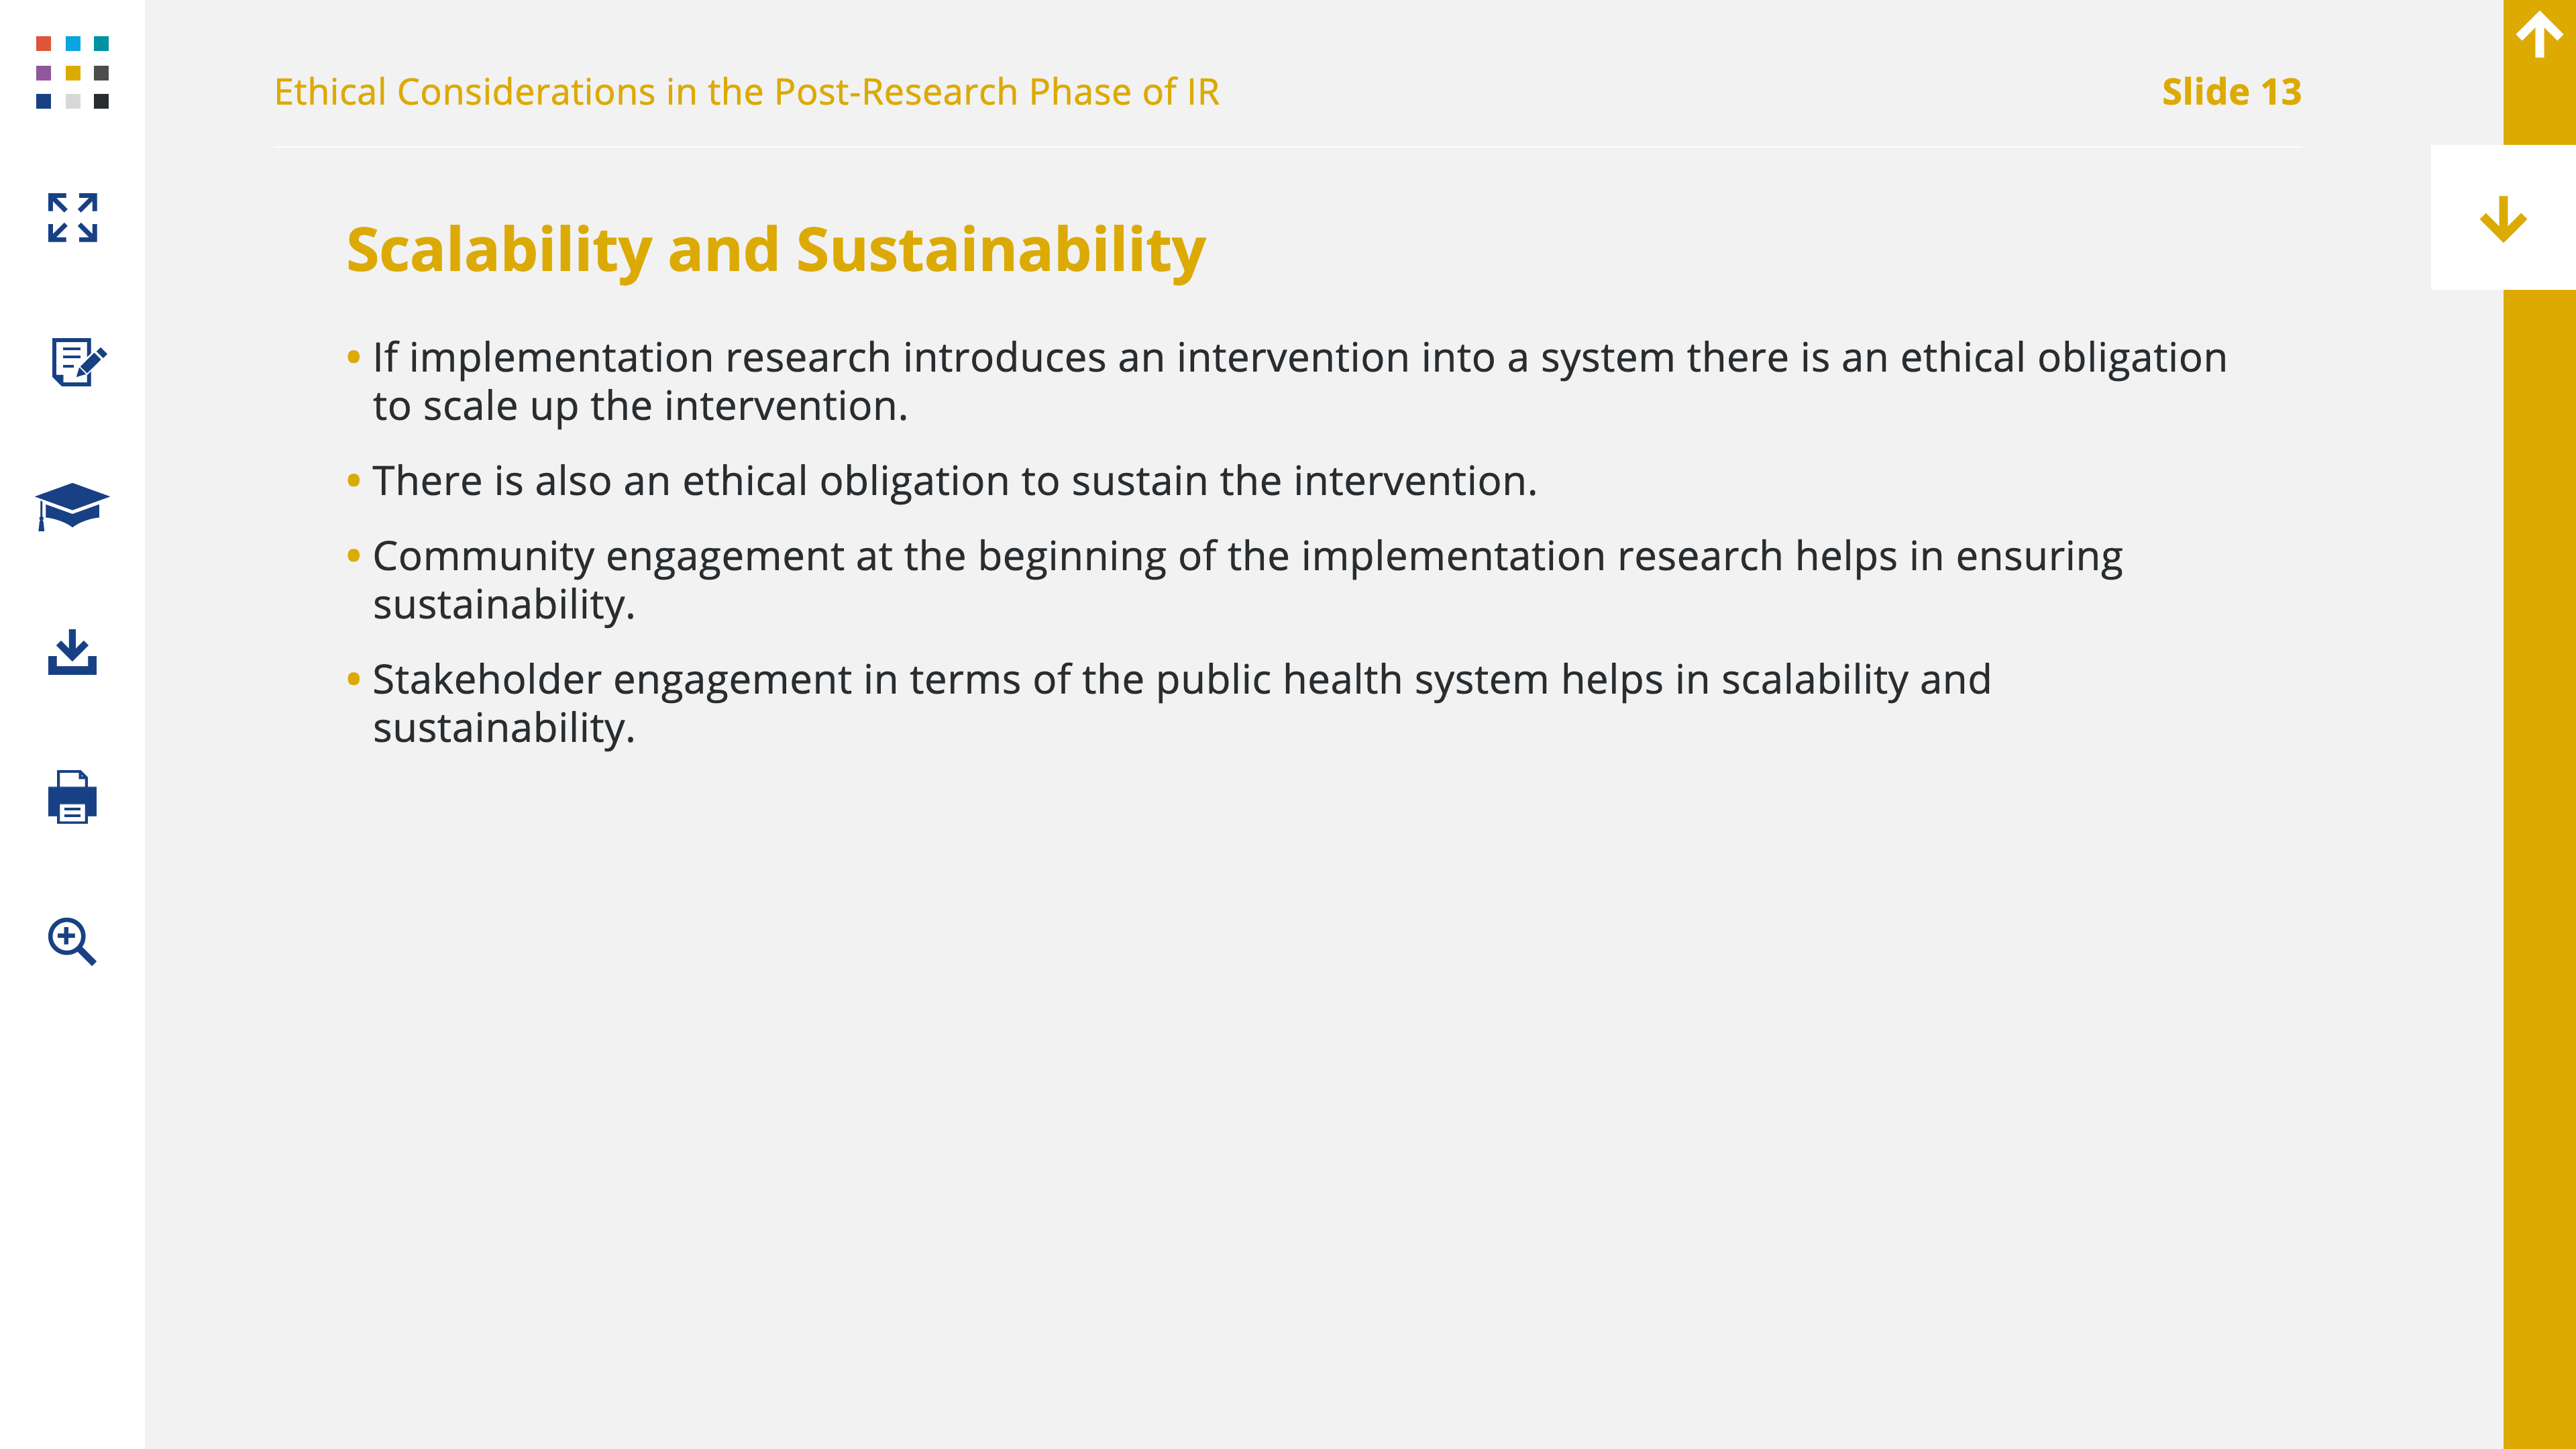The height and width of the screenshot is (1449, 2576).
Task: Zoom in with the magnifier icon
Action: [72, 941]
